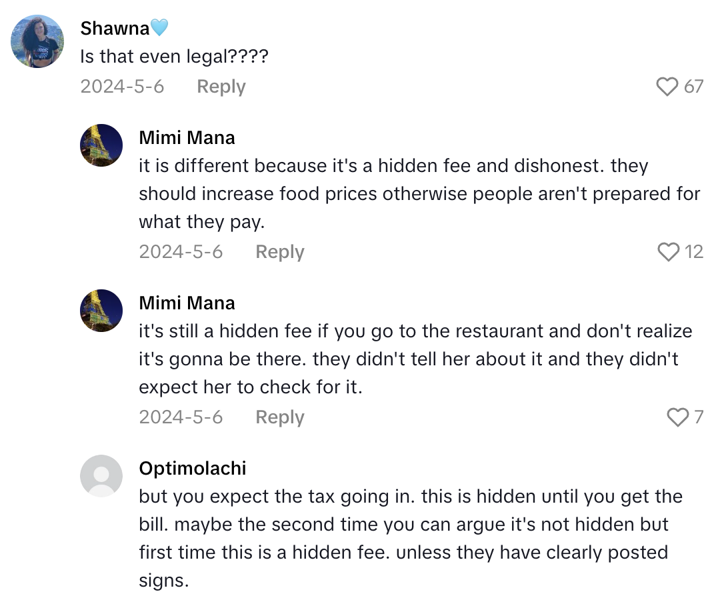Image resolution: width=720 pixels, height=600 pixels.
Task: Click Optimolachi's comment text about hidden fees
Action: pos(400,524)
